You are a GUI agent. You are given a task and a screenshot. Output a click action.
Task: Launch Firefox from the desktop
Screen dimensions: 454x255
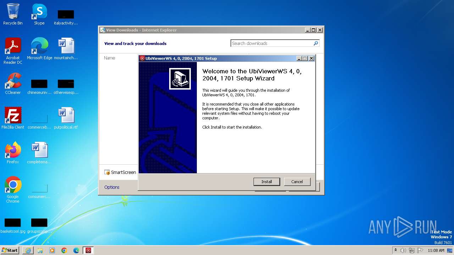tap(13, 153)
